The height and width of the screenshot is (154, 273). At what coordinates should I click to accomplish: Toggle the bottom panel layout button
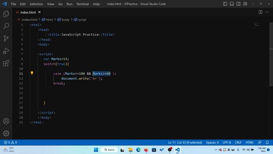coord(232,4)
